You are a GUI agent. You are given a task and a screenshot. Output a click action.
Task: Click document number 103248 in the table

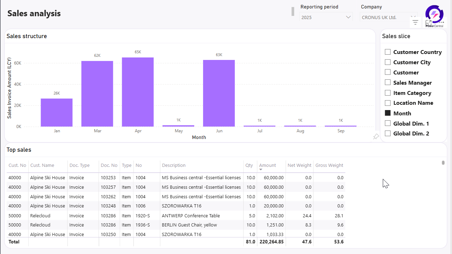(x=108, y=206)
